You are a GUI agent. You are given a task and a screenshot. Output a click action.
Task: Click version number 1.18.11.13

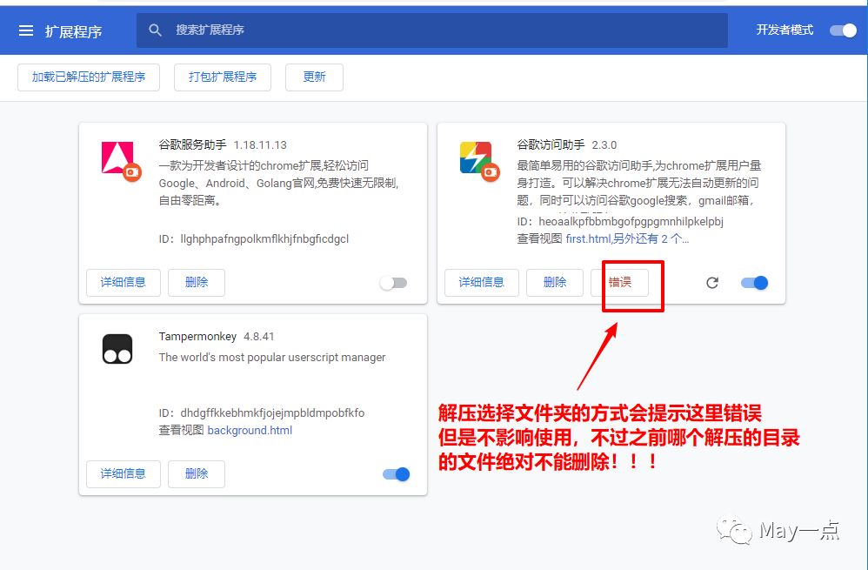click(x=260, y=145)
